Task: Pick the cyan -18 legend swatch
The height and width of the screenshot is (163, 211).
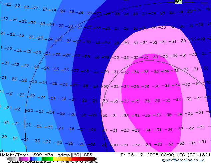Action: 40,159
